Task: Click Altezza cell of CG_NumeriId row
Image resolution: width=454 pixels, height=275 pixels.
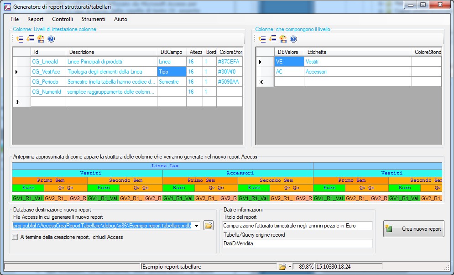Action: tap(194, 92)
